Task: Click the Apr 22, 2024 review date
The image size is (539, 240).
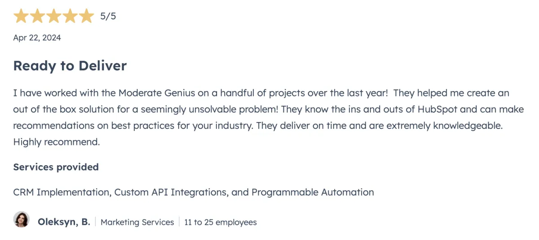Action: coord(37,38)
